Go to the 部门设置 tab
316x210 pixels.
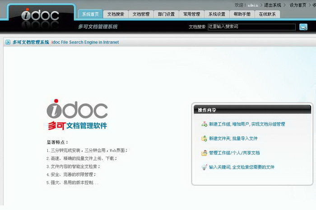[x=166, y=14]
